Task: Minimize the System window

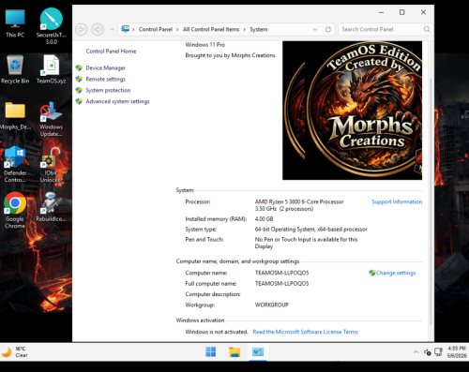Action: pos(381,12)
